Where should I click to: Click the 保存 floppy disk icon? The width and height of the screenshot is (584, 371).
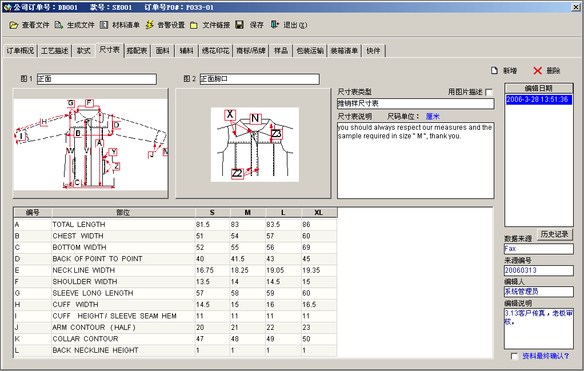[x=239, y=25]
